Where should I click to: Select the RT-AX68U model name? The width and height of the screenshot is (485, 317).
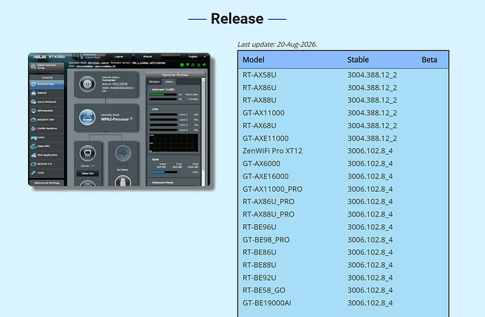(x=259, y=126)
